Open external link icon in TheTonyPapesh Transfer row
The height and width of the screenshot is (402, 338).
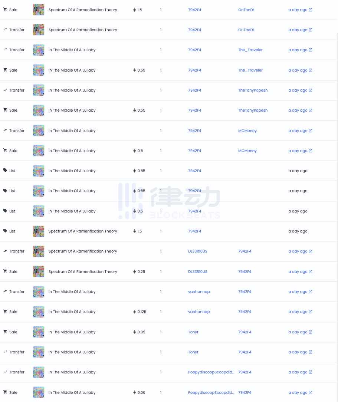coord(311,90)
